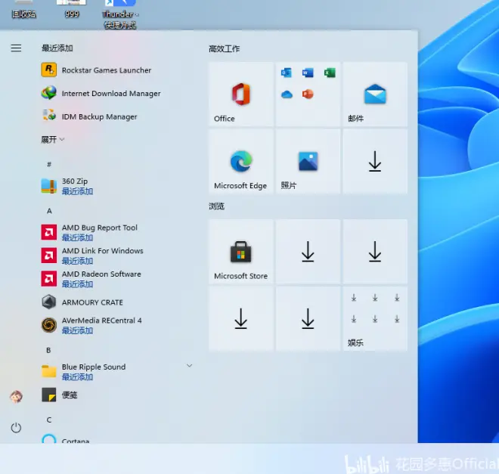The height and width of the screenshot is (474, 499).
Task: Open Blue Ripple Sound folder icon
Action: pos(49,372)
